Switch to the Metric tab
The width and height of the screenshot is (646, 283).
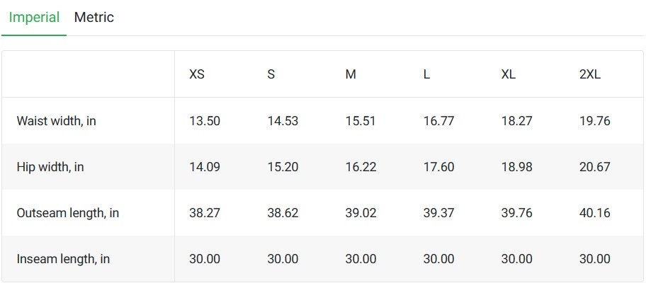pyautogui.click(x=94, y=17)
